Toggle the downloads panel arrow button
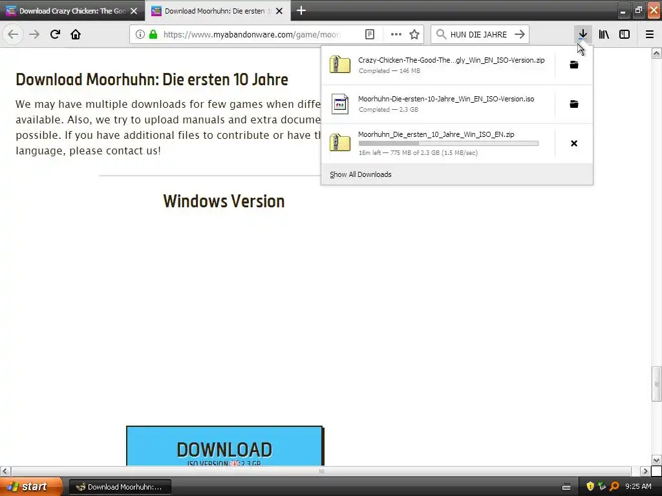 click(582, 34)
